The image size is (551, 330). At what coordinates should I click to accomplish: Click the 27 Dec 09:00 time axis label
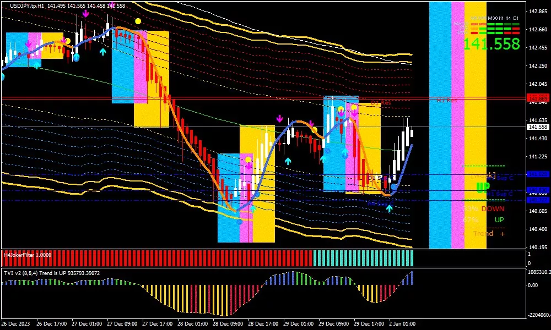(122, 324)
